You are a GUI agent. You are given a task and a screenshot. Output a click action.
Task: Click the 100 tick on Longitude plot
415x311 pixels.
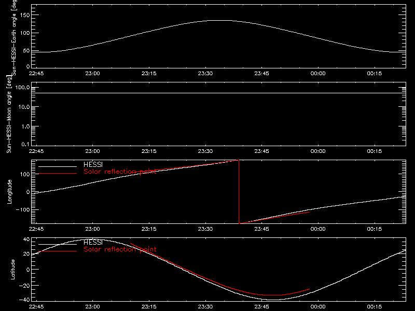point(25,174)
